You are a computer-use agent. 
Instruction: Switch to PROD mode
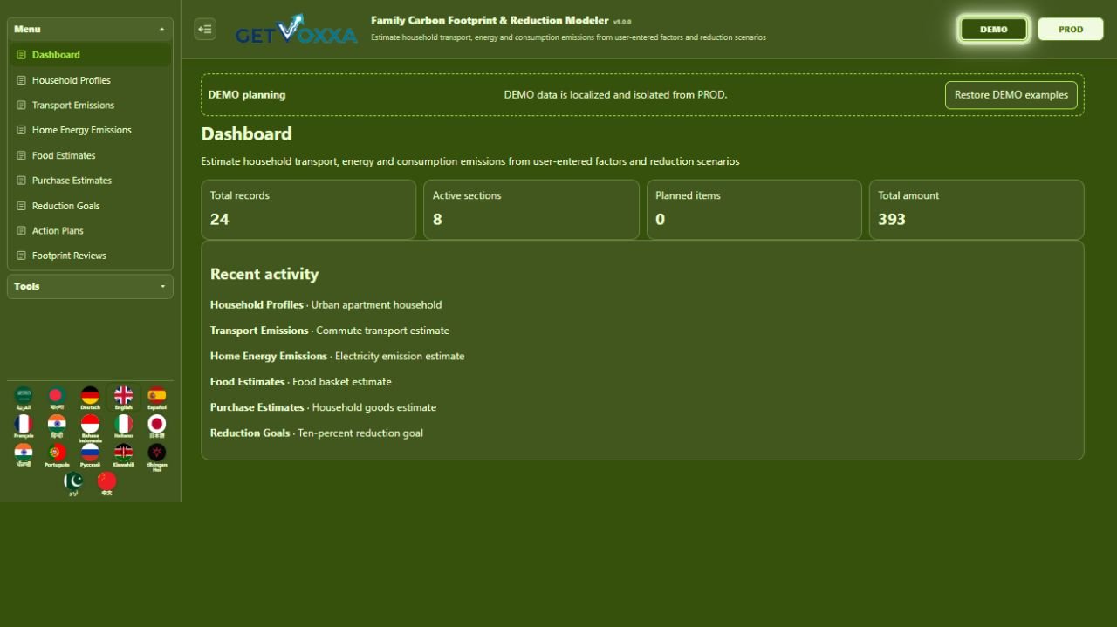(1071, 29)
